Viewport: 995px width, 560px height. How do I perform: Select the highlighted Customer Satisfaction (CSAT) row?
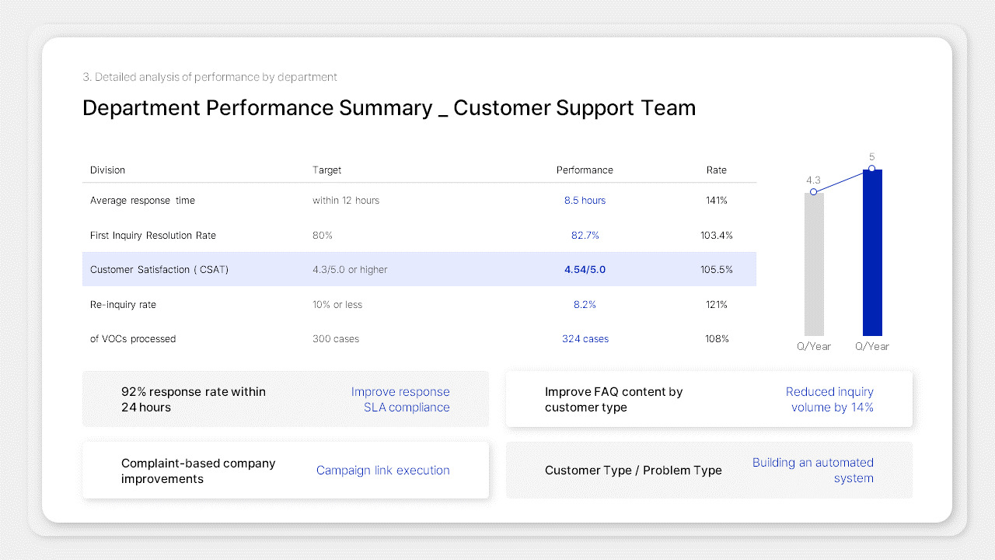pos(419,269)
